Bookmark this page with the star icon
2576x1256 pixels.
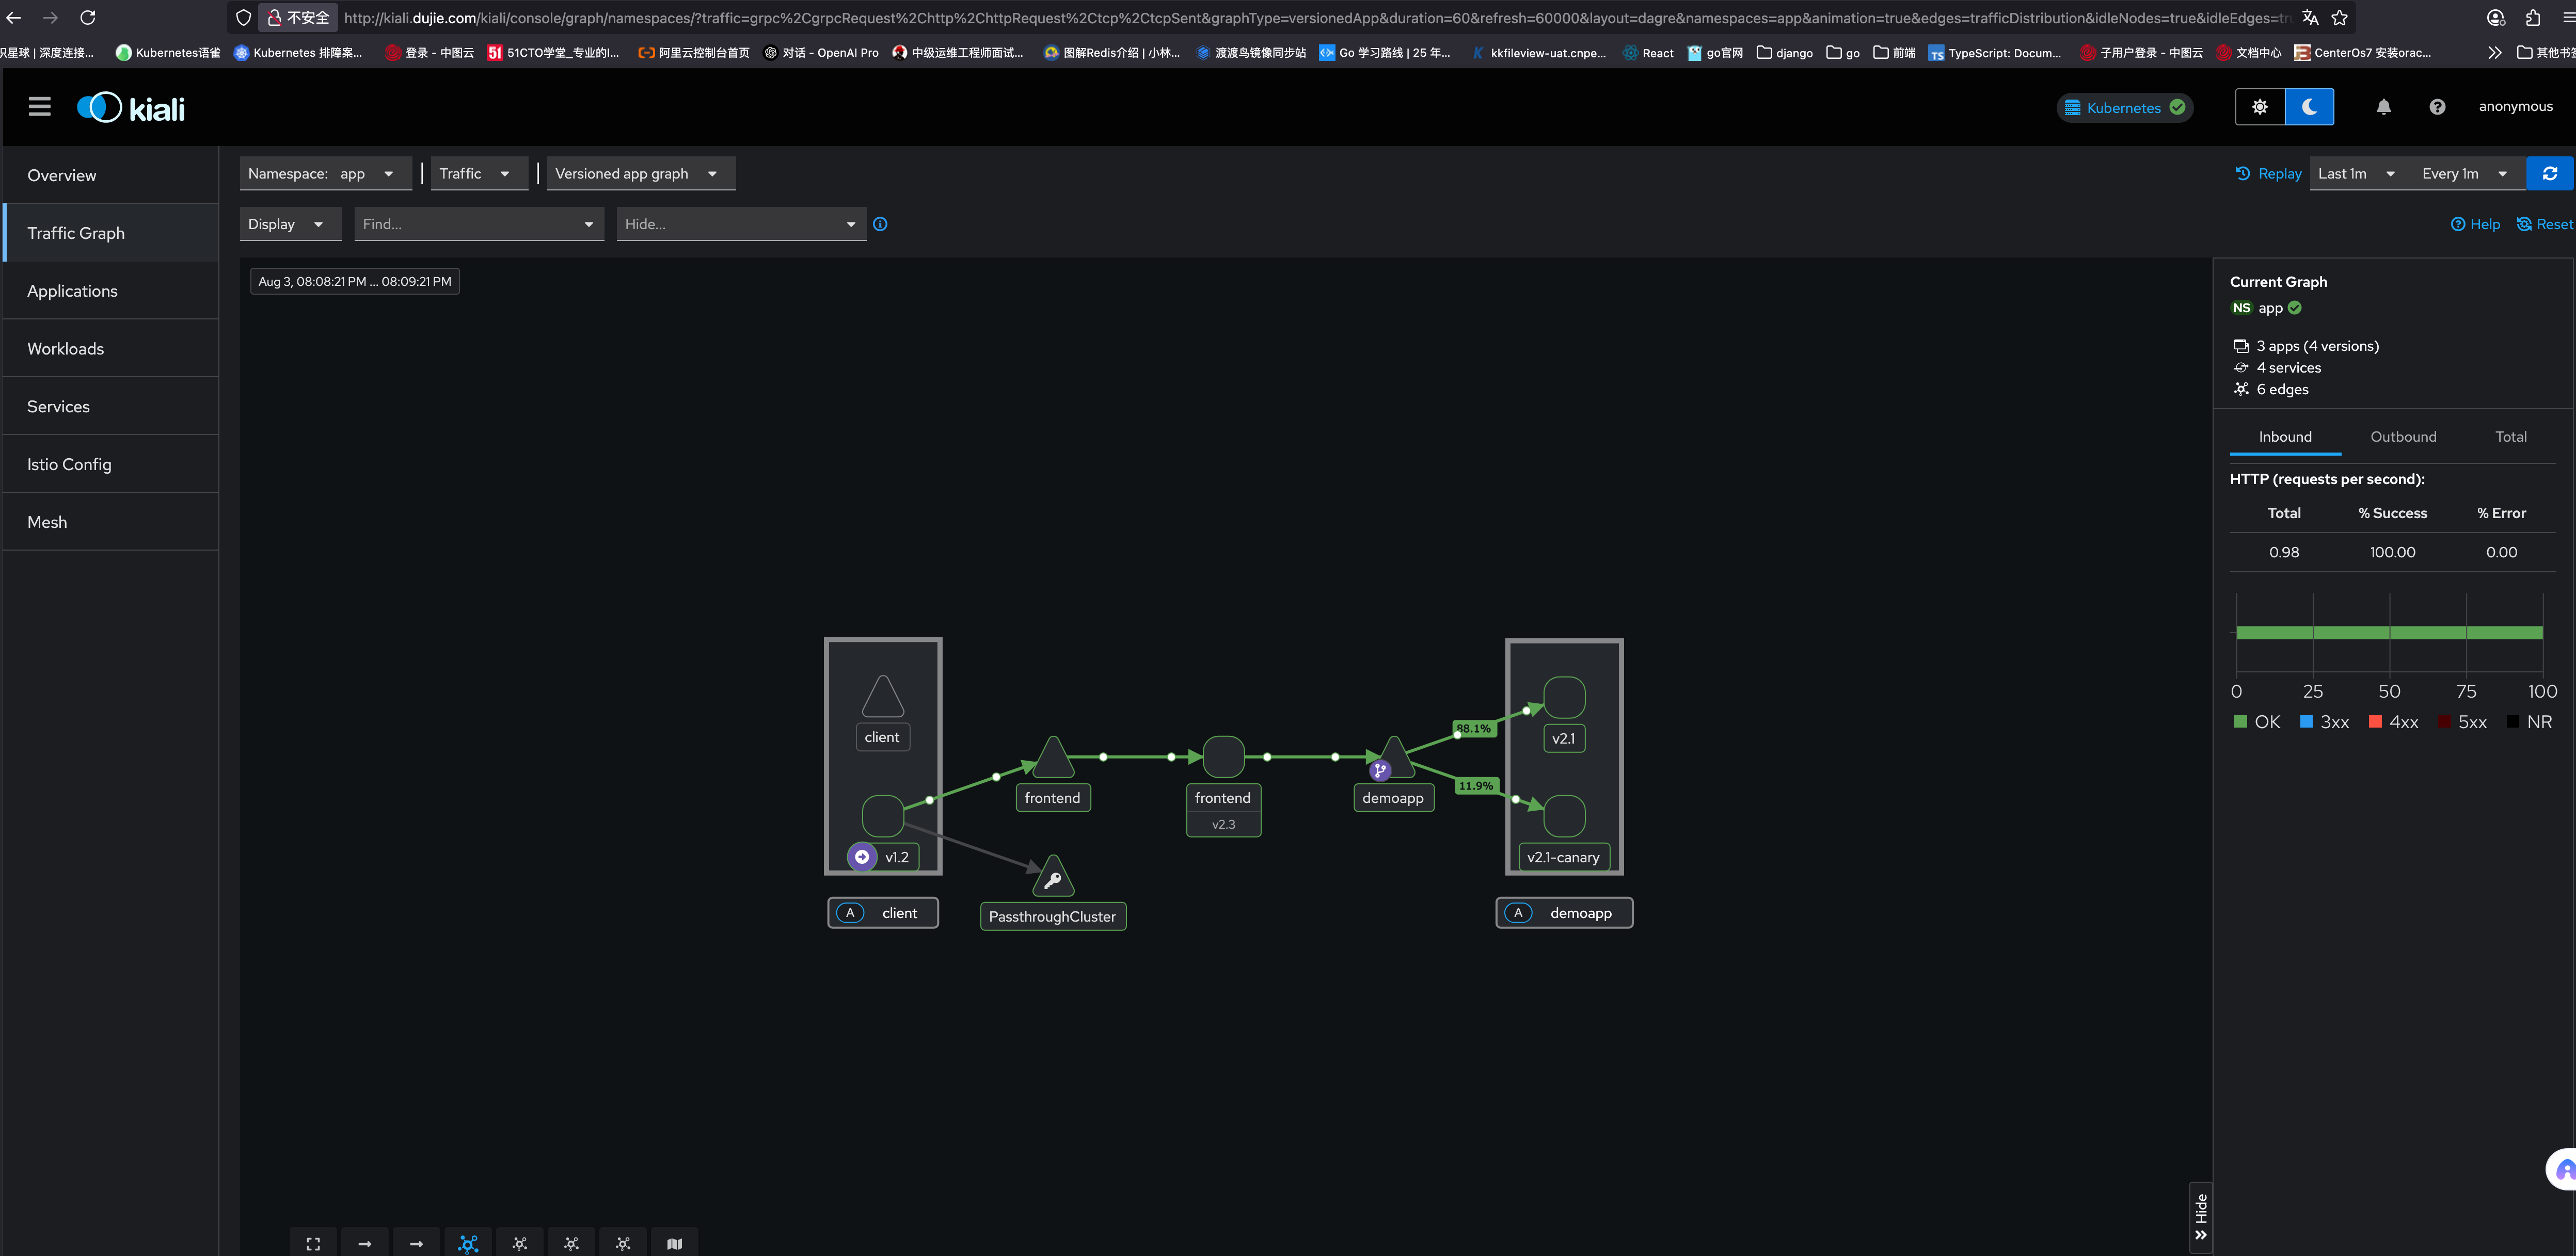(2339, 17)
